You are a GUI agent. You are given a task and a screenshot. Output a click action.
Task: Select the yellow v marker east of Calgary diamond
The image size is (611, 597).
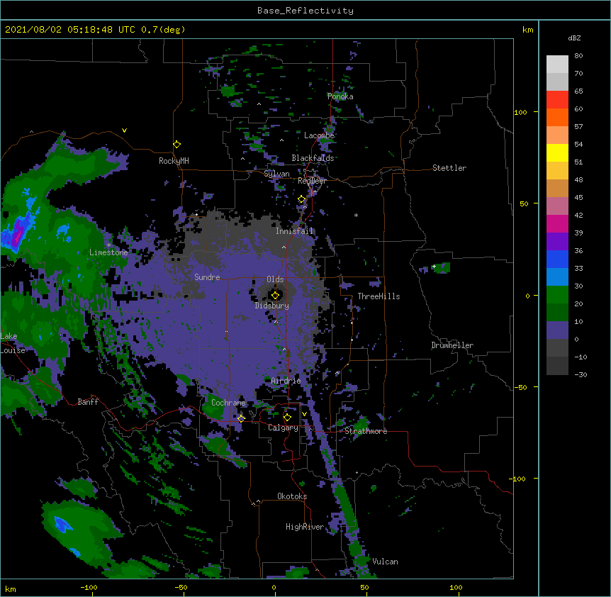click(304, 413)
